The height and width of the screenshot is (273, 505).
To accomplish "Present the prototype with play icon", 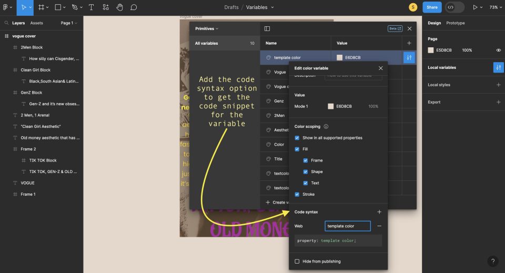I will point(474,7).
